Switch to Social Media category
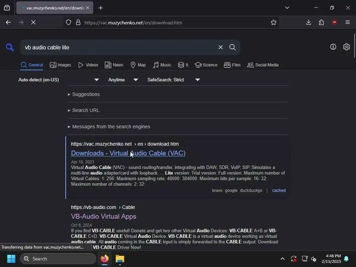Screen dimensions: 356x267 tap(263, 65)
